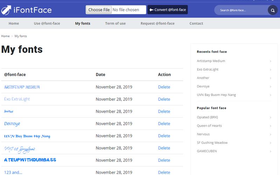Click the arrow beside Queen of Hearts
The image size is (280, 175).
click(x=271, y=126)
